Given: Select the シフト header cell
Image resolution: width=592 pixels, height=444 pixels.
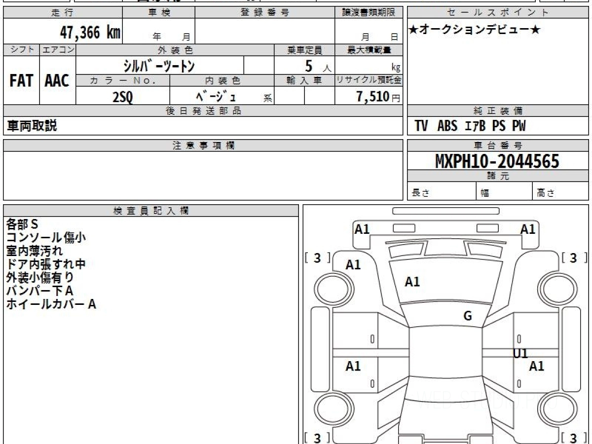Looking at the screenshot, I should pyautogui.click(x=21, y=50).
